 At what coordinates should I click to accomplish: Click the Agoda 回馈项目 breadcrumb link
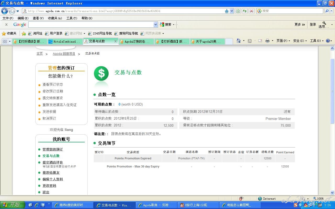tap(64, 54)
